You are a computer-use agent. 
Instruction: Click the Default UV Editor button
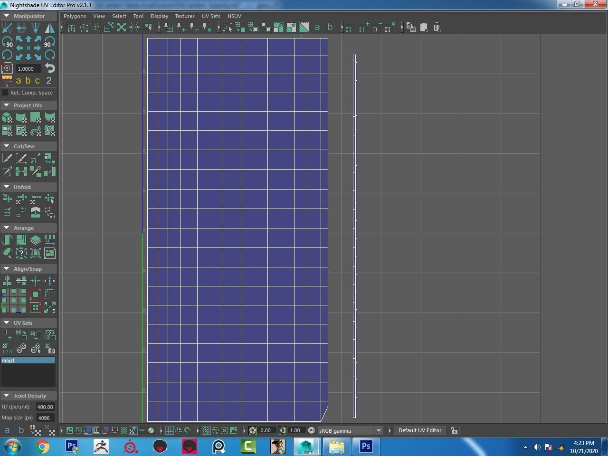click(x=420, y=430)
